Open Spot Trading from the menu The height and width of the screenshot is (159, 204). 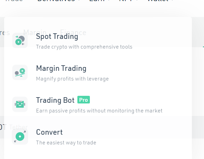57,36
